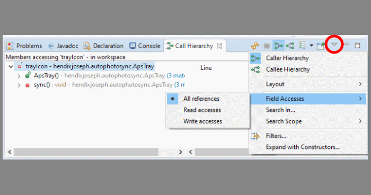The width and height of the screenshot is (371, 195).
Task: Refresh the Call Hierarchy view
Action: coord(255,46)
